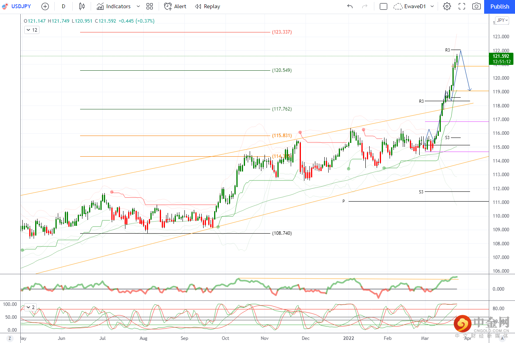
Task: Click 80.00 on the oscillator pane scale
Action: point(498,309)
